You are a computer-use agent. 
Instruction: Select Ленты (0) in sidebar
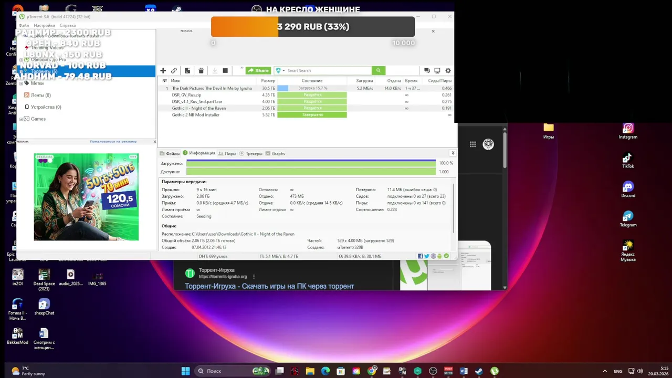(40, 95)
